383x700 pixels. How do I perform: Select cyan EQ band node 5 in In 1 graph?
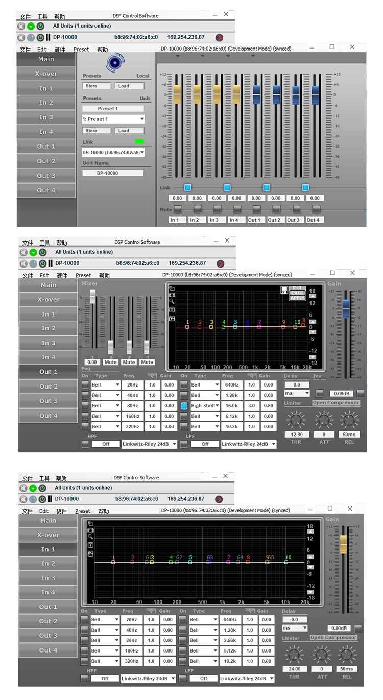point(190,562)
